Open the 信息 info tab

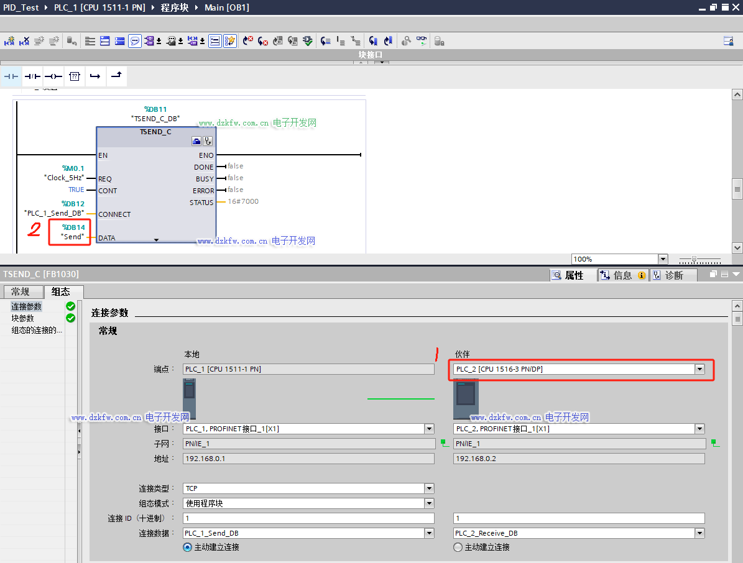622,275
